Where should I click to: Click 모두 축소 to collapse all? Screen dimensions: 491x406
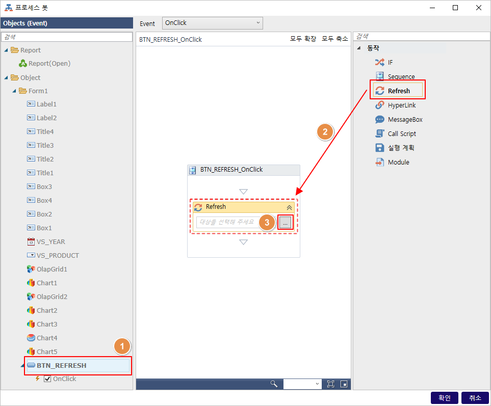(x=335, y=39)
